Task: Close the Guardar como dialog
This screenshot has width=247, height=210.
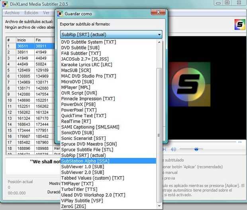Action: pos(158,12)
